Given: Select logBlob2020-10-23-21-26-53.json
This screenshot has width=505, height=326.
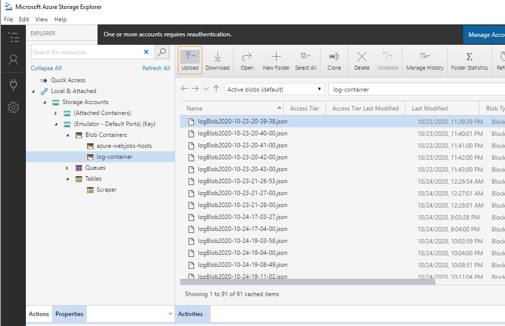Looking at the screenshot, I should click(x=242, y=181).
